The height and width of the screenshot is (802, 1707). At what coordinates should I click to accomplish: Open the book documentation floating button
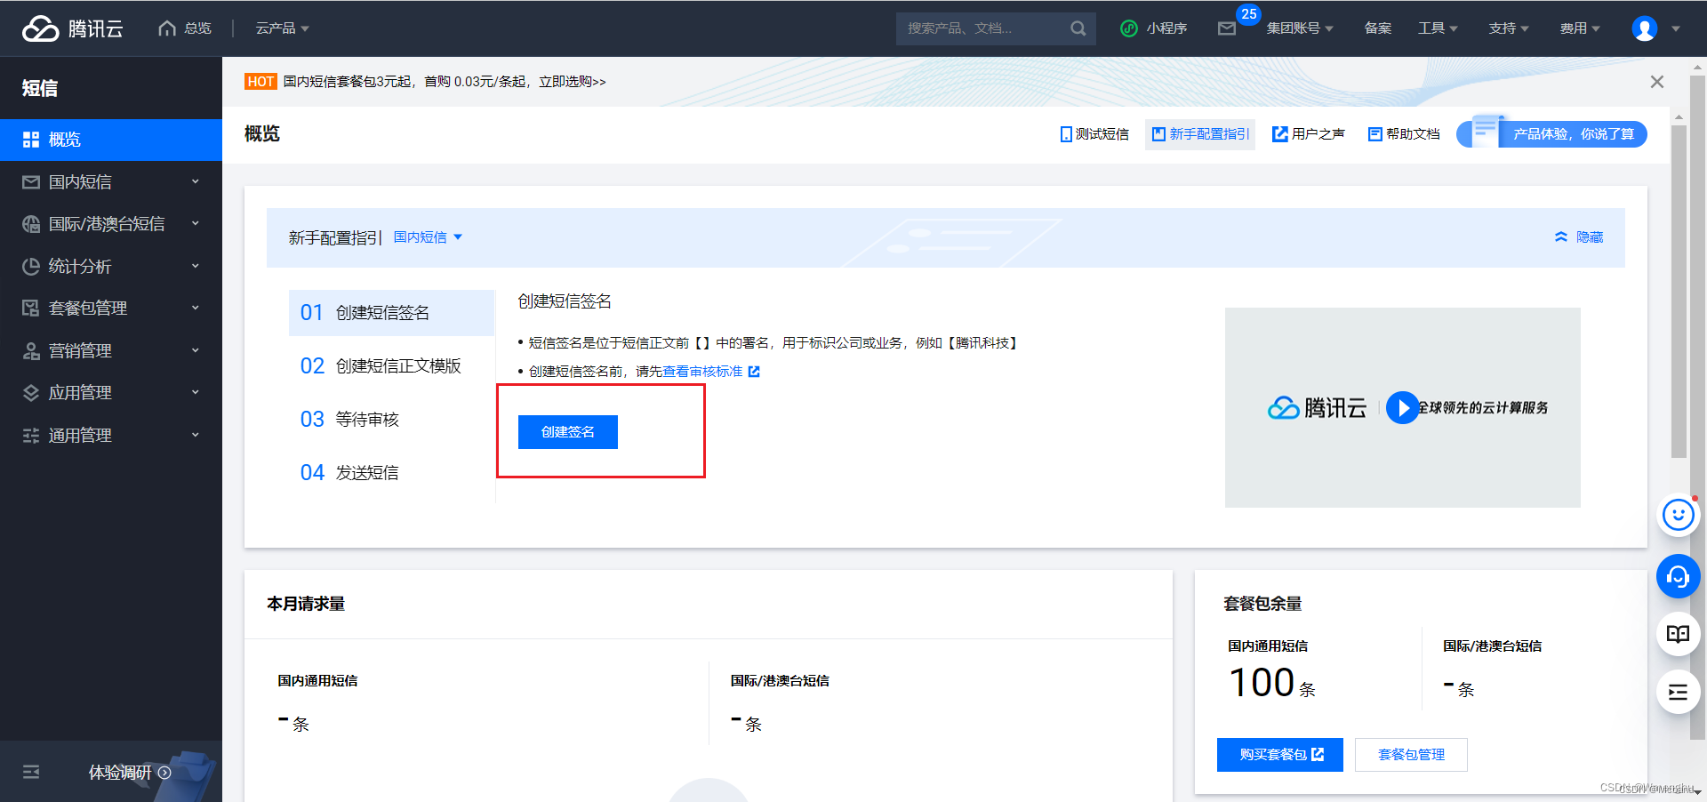(1679, 634)
